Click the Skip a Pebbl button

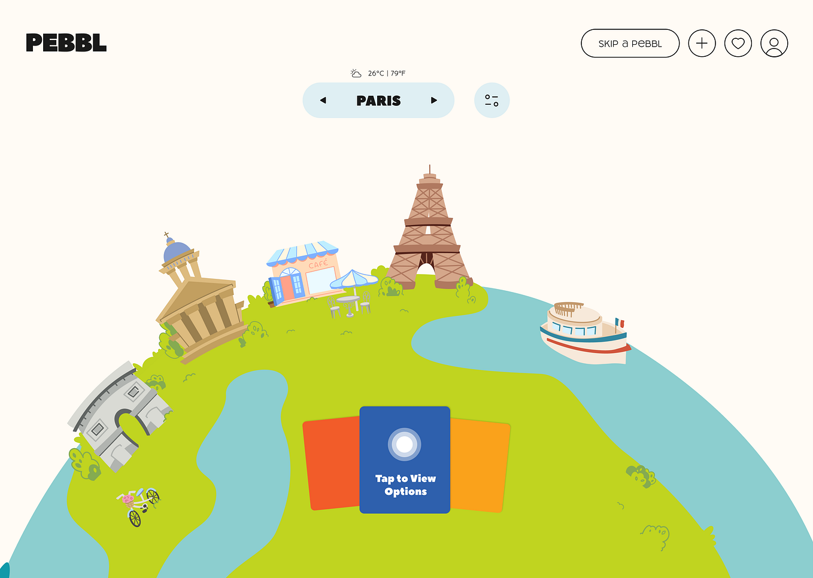[x=630, y=43]
